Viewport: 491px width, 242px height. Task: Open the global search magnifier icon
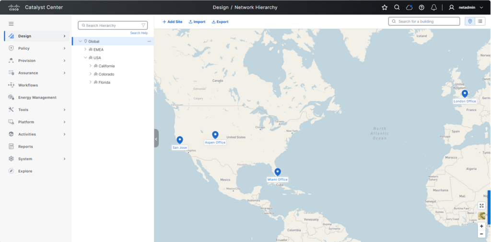397,8
